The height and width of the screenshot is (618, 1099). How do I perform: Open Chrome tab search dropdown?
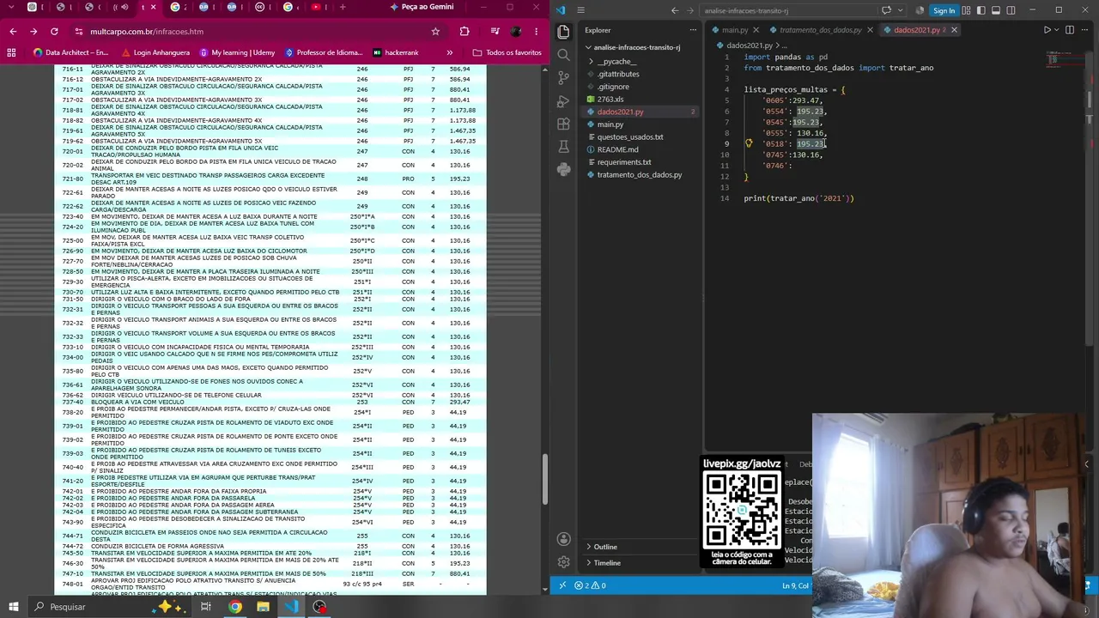[11, 8]
